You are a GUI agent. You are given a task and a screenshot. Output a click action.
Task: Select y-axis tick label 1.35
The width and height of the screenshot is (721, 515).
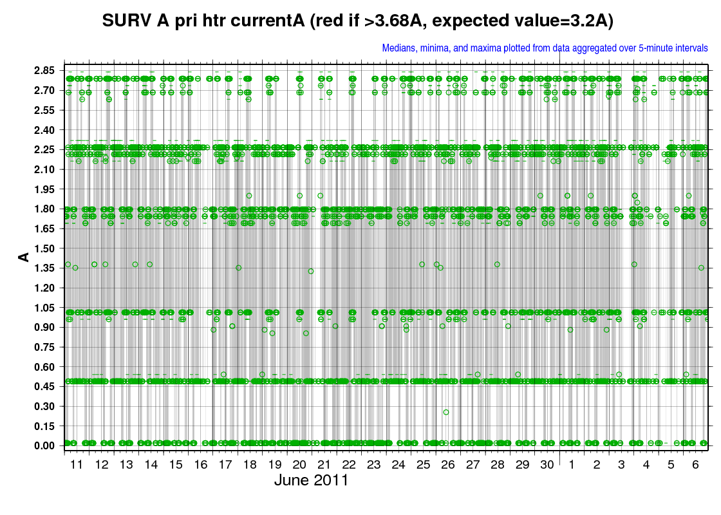point(44,268)
